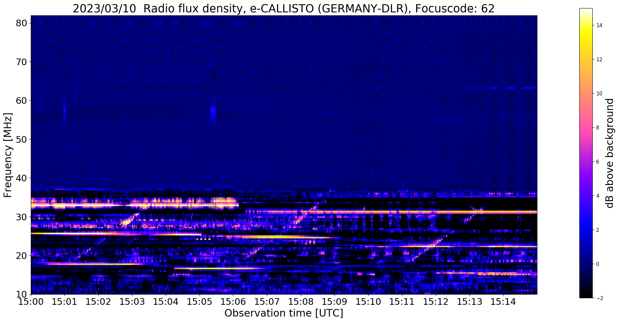Click the colorbar tick label −2

pos(599,298)
